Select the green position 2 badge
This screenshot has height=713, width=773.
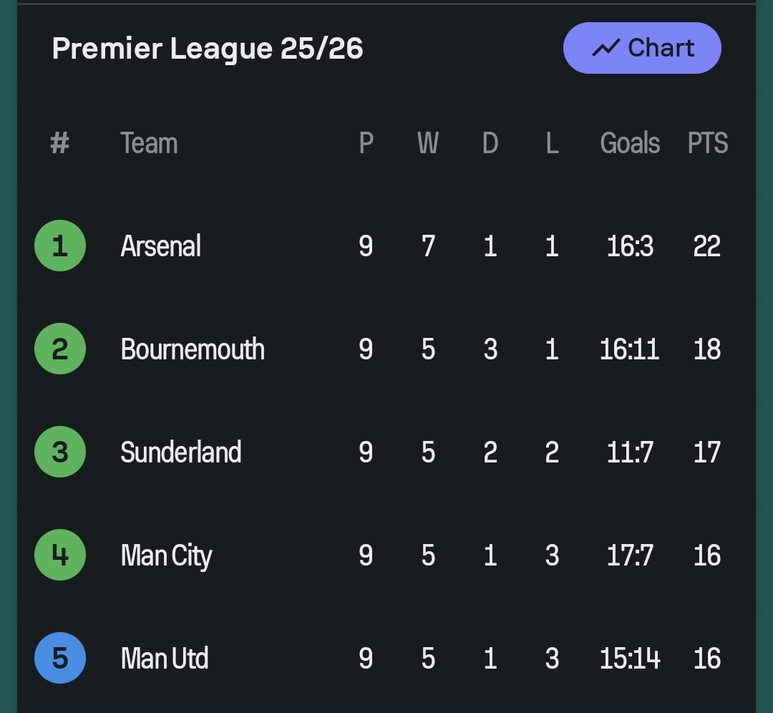tap(60, 349)
